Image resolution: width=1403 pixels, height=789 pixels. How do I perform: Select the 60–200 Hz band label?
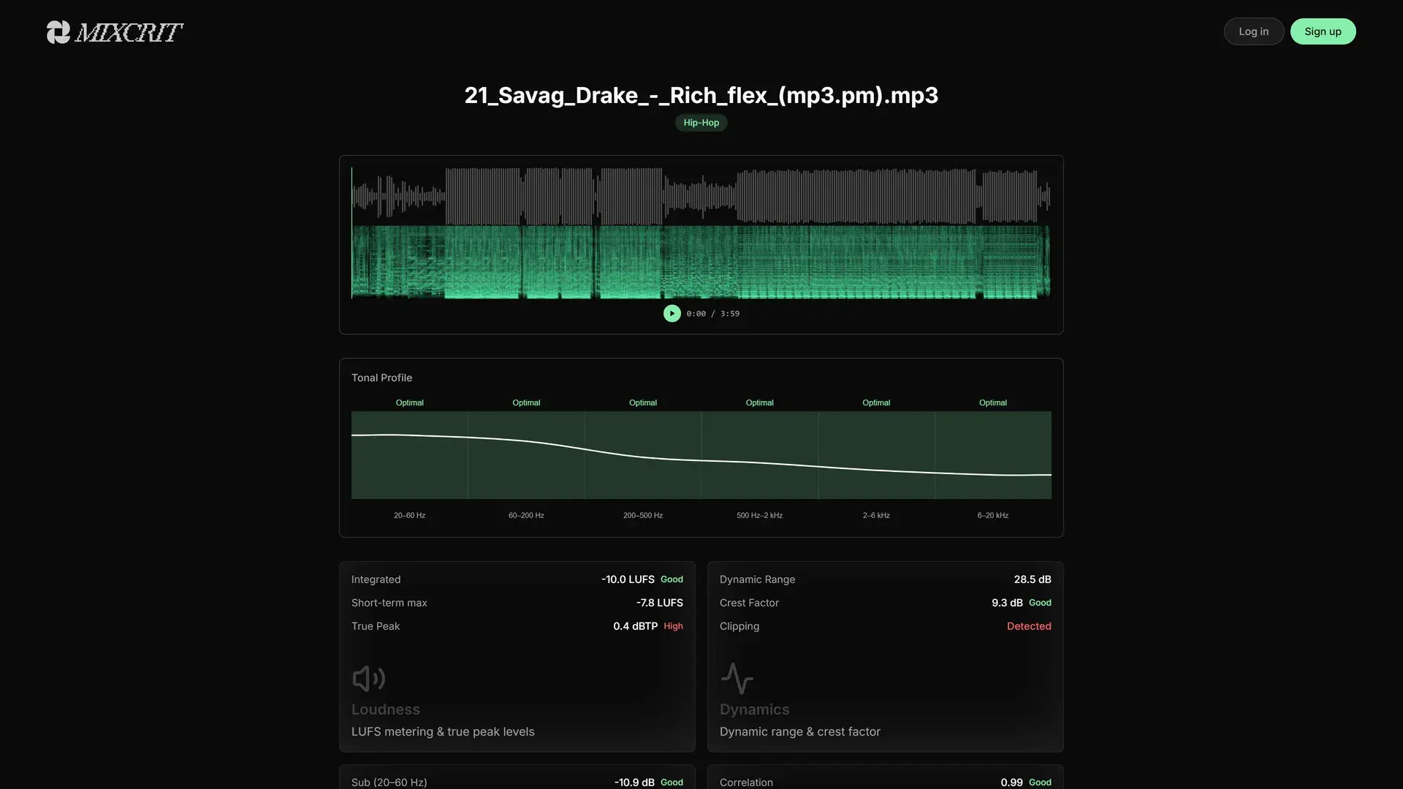[526, 516]
